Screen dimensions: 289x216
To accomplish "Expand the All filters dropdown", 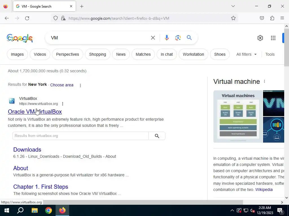I will click(246, 54).
